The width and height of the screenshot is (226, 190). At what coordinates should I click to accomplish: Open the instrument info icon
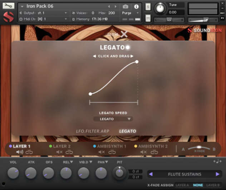(x=136, y=6)
